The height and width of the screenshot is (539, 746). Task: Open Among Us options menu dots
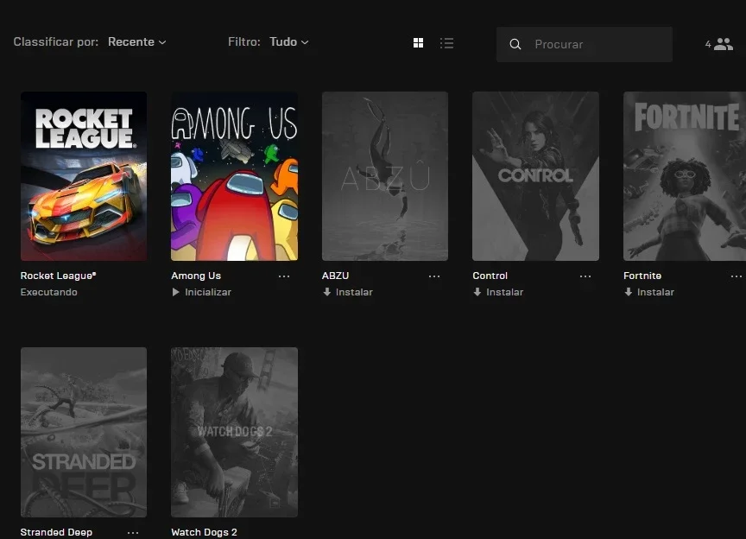click(284, 276)
